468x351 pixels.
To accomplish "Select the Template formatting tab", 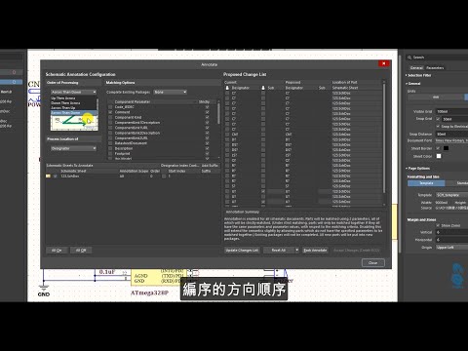I will (426, 183).
